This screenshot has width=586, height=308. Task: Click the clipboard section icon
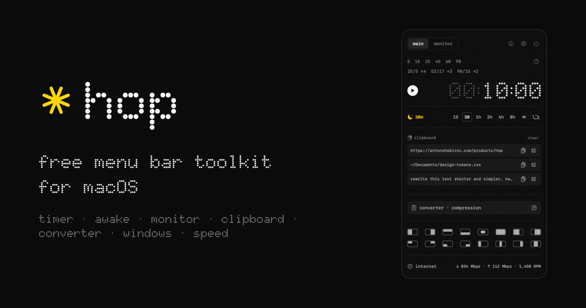click(410, 138)
